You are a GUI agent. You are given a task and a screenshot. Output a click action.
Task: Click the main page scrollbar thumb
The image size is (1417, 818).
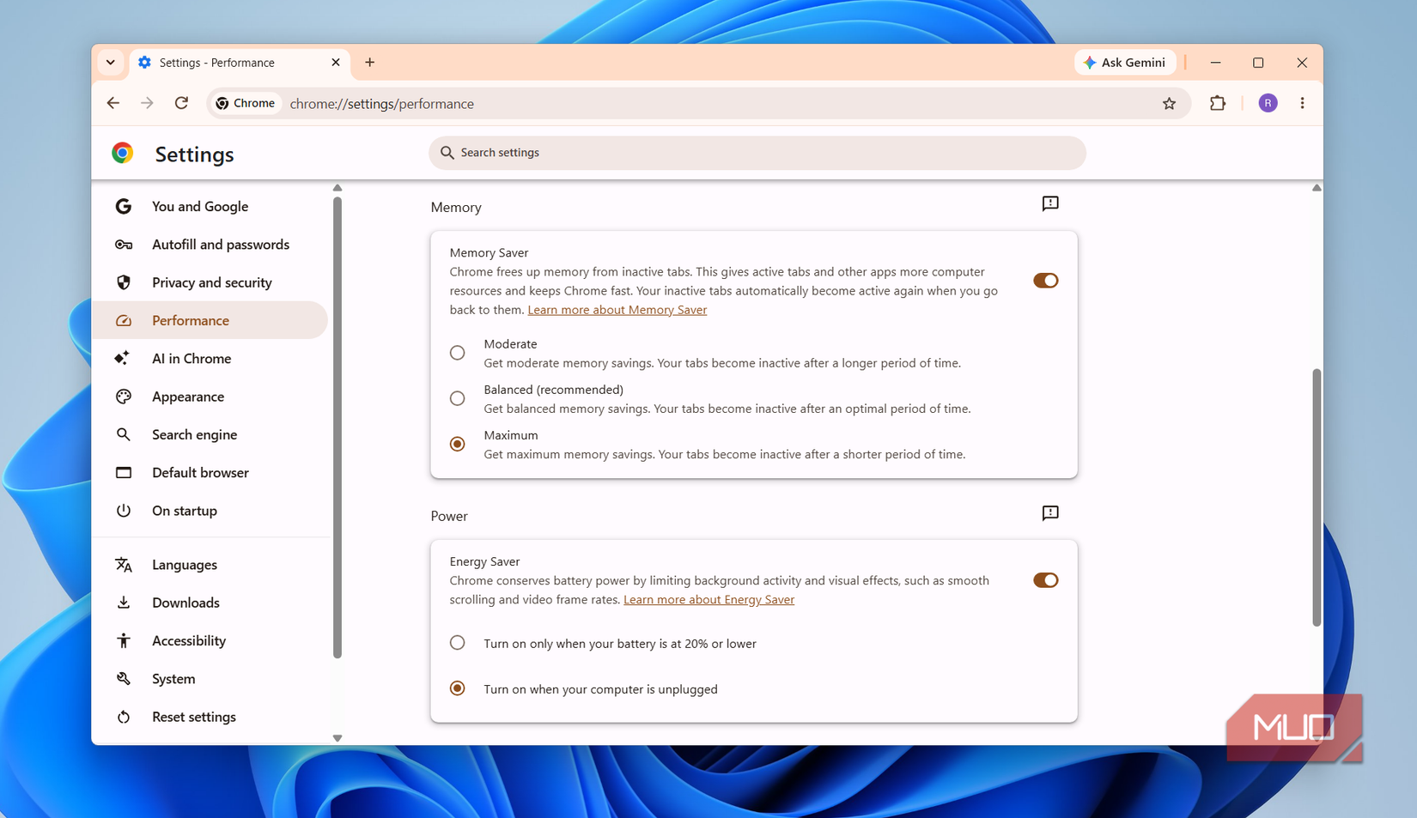click(1317, 498)
